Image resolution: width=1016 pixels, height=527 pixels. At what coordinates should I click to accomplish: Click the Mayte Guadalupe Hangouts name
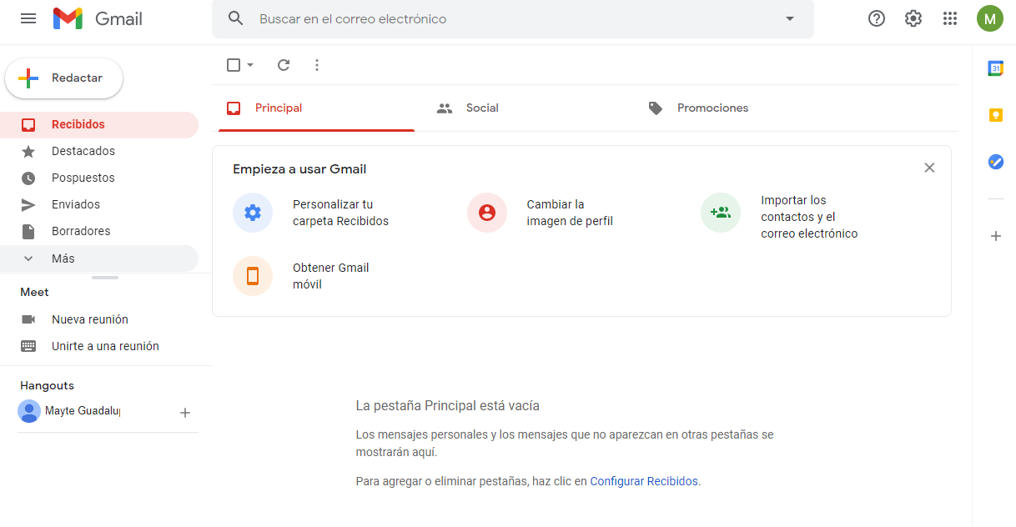[83, 411]
